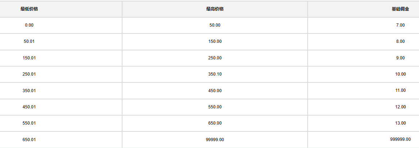Click the 最低价格 column header
The image size is (419, 148).
point(29,9)
